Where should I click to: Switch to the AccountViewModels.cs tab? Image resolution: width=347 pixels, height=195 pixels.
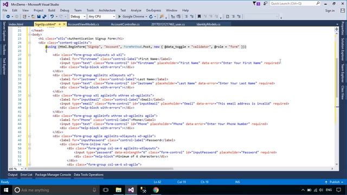coord(83,24)
